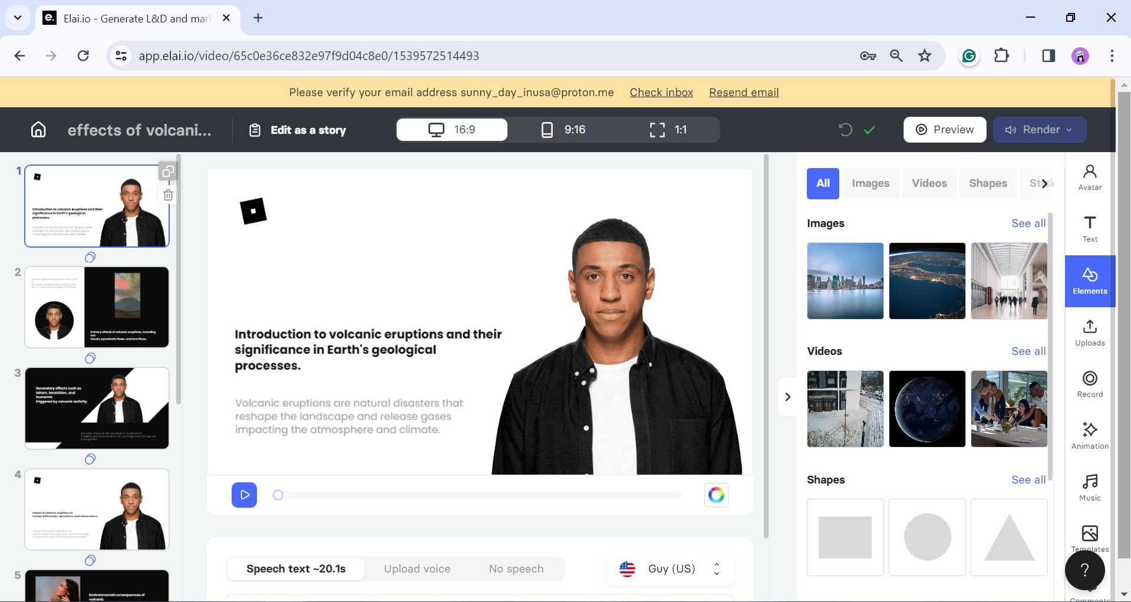Viewport: 1131px width, 602px height.
Task: Switch to Upload voice mode
Action: tap(417, 569)
